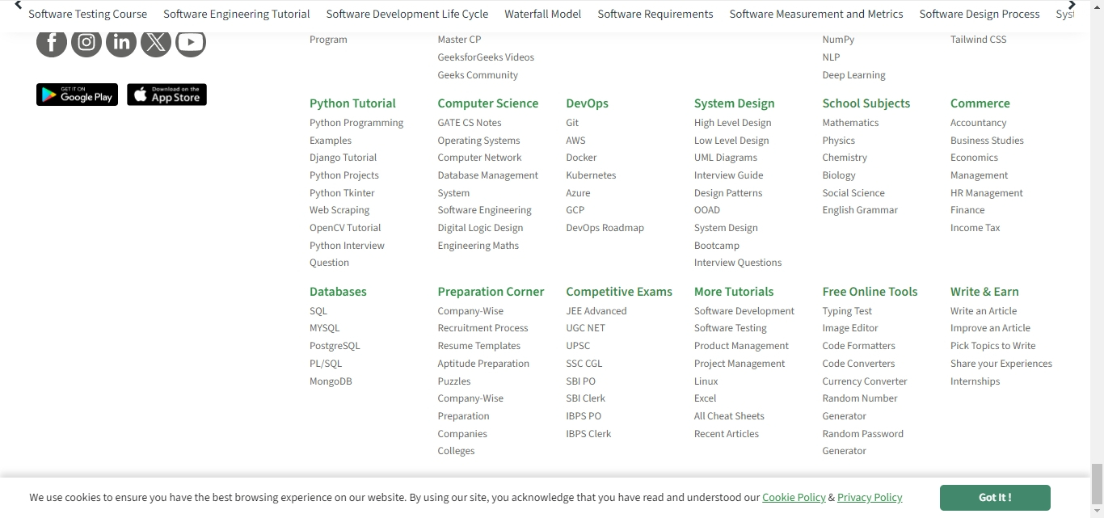Viewport: 1104px width, 518px height.
Task: Open the Commerce heading link
Action: click(x=980, y=103)
